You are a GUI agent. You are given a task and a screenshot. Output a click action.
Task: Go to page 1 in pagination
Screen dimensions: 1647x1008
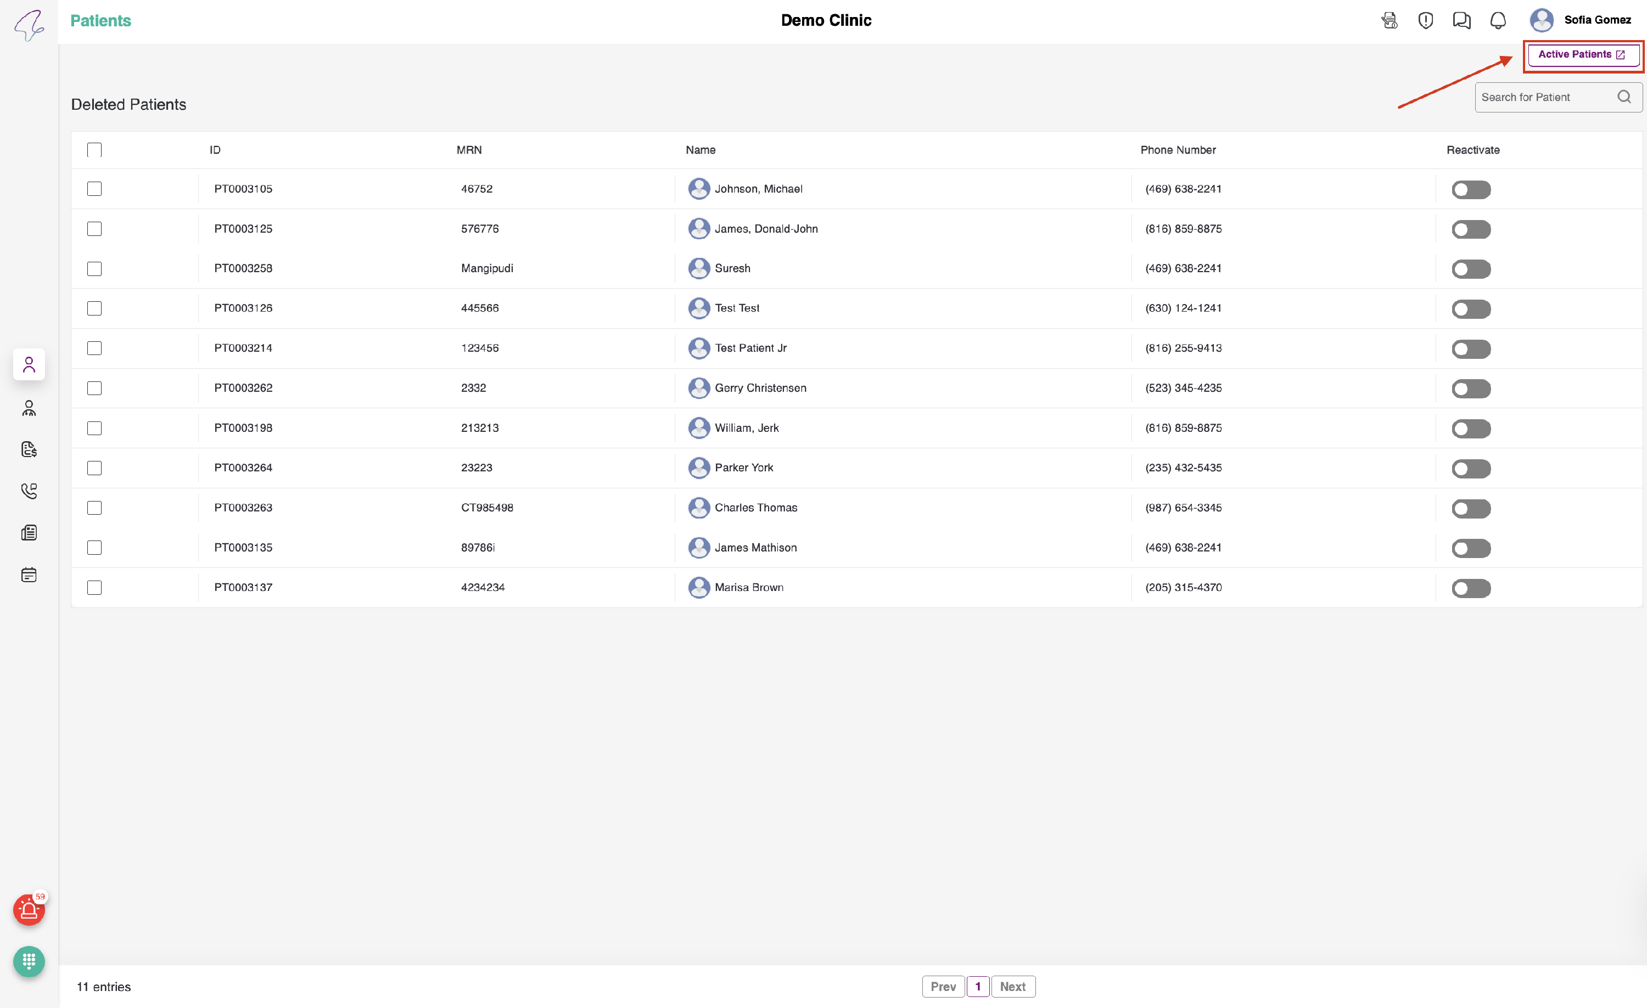click(977, 987)
